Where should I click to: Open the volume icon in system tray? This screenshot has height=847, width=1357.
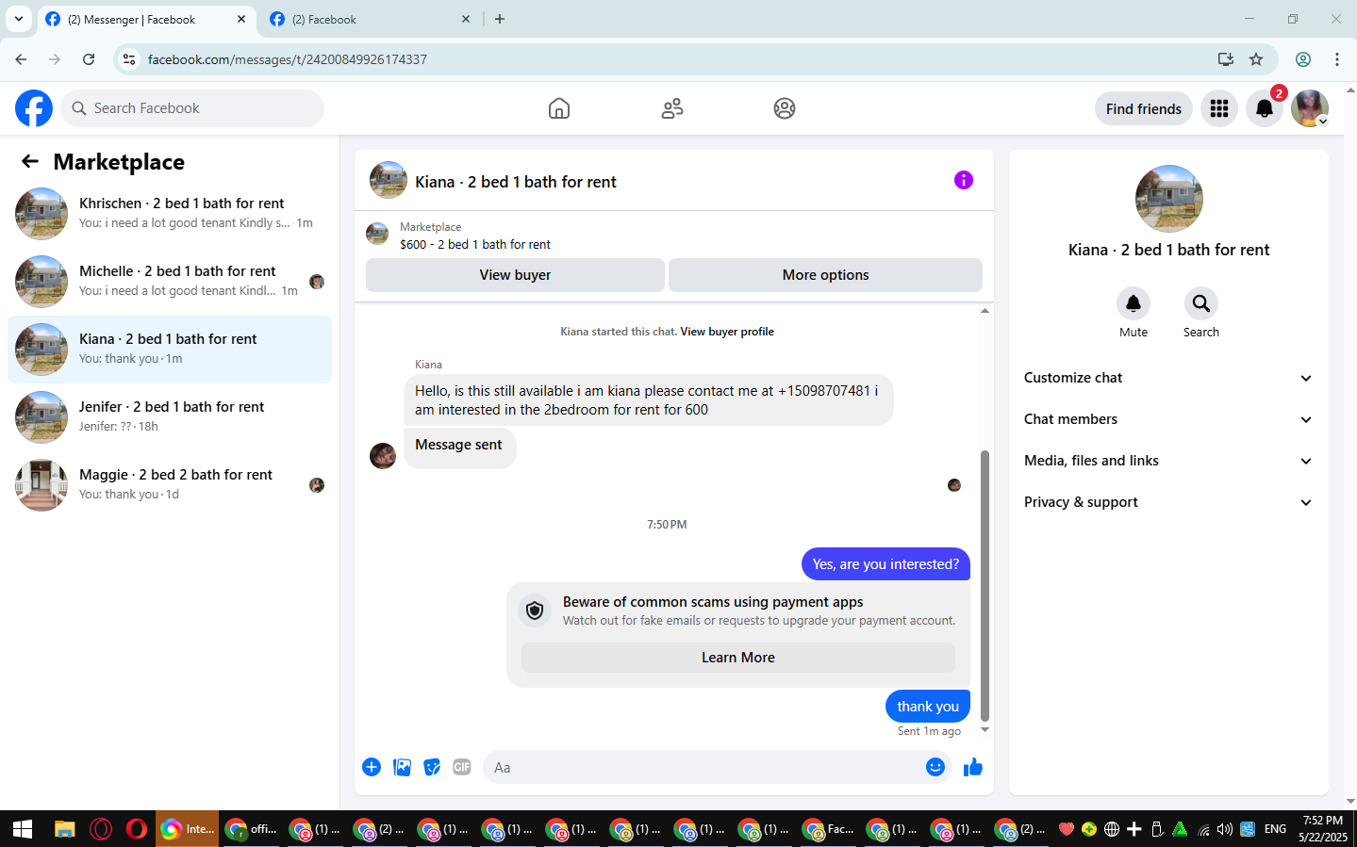click(1225, 829)
